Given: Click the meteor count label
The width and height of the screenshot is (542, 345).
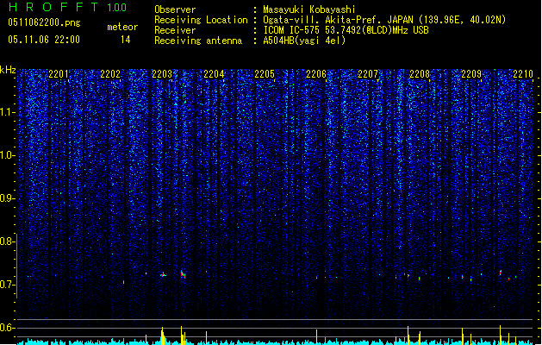Looking at the screenshot, I should 122,27.
